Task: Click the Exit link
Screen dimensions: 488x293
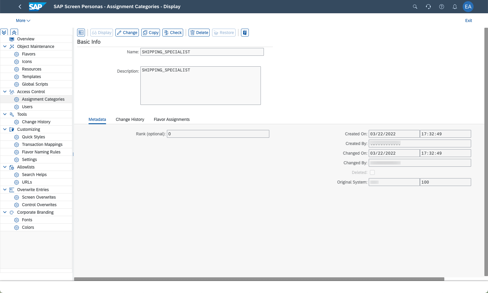Action: tap(468, 20)
